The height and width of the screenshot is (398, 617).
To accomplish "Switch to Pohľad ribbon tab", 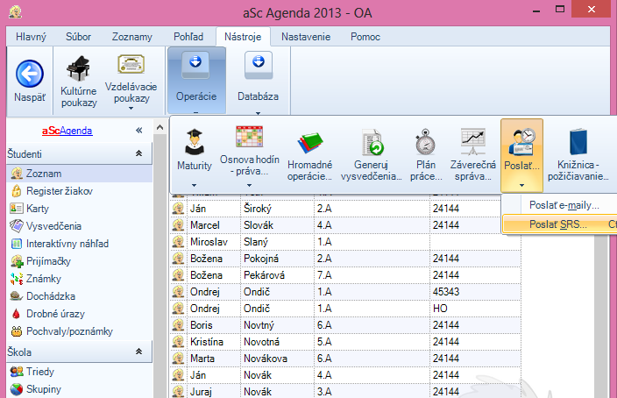I will [x=188, y=37].
